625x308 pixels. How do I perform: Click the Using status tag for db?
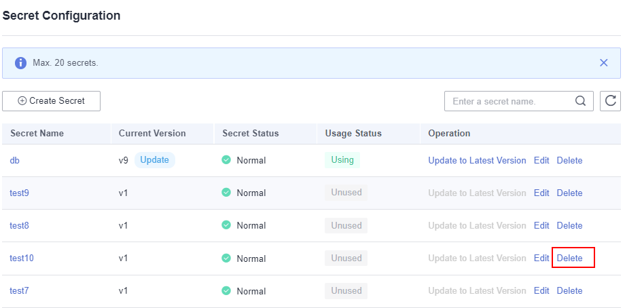click(342, 160)
